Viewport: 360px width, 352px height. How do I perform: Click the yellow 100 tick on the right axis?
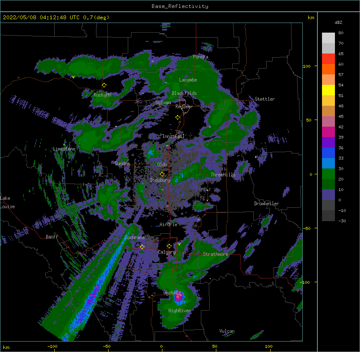tap(307, 66)
